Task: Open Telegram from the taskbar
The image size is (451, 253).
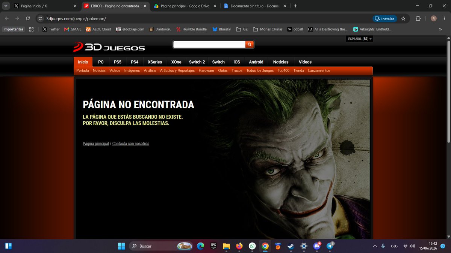Action: coord(330,246)
